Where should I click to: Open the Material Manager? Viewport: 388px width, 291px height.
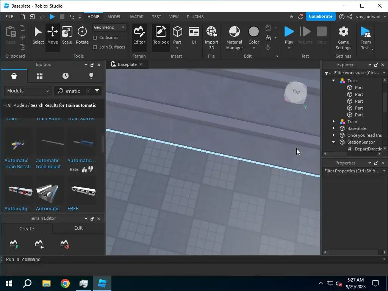click(x=234, y=38)
